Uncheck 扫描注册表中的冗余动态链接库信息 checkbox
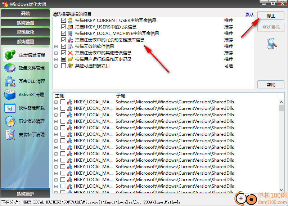The image size is (288, 206). coord(63,40)
